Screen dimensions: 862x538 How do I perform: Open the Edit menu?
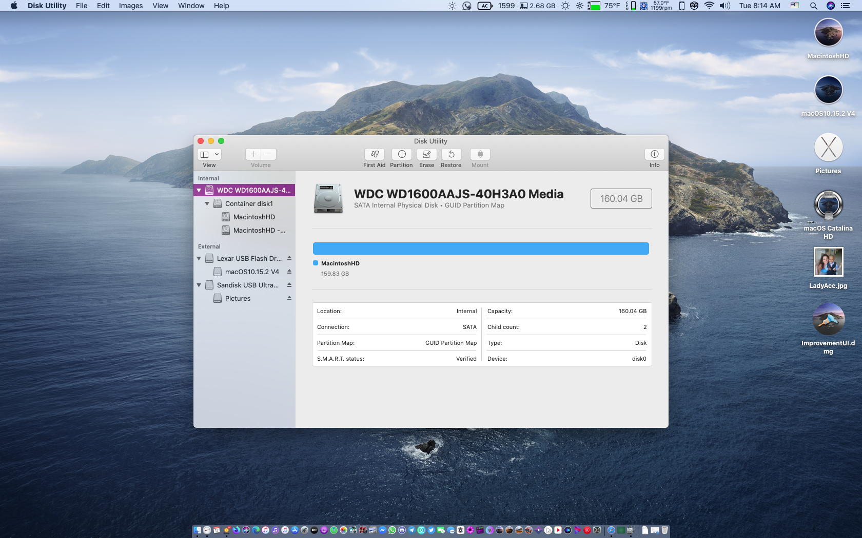(x=103, y=6)
